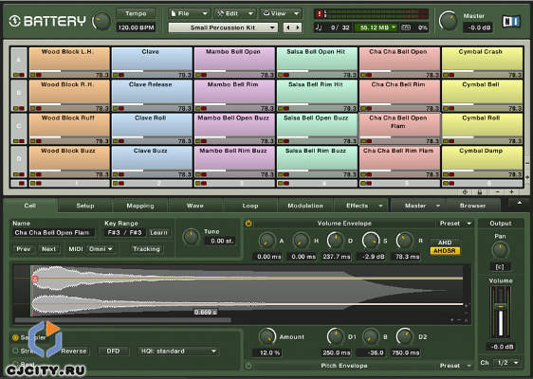Toggle the Pitch Envelope power icon
Viewport: 533px width, 379px height.
coord(248,366)
